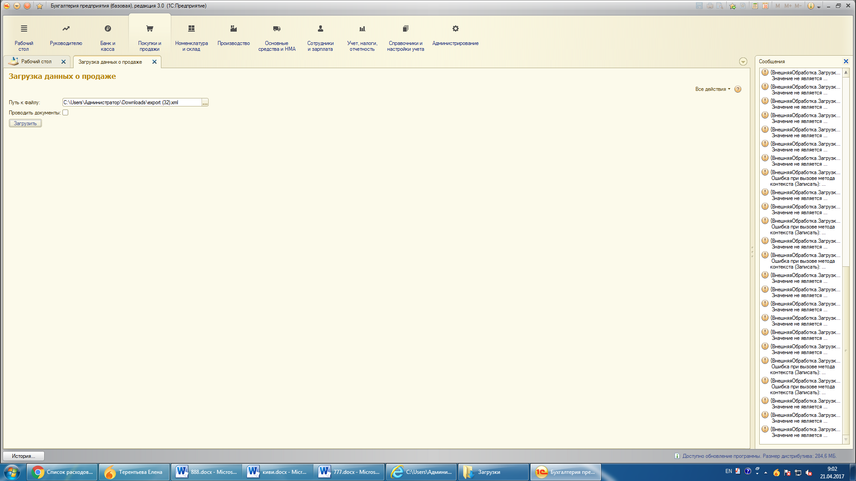Open Сотрудники и зарплата section

pos(320,37)
